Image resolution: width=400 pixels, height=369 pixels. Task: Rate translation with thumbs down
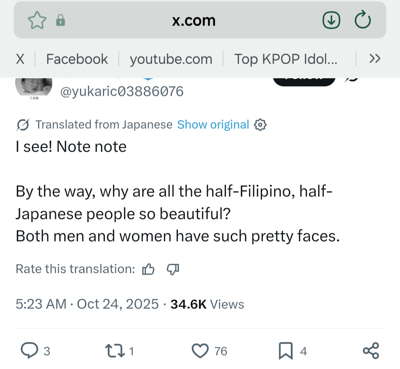click(x=173, y=270)
